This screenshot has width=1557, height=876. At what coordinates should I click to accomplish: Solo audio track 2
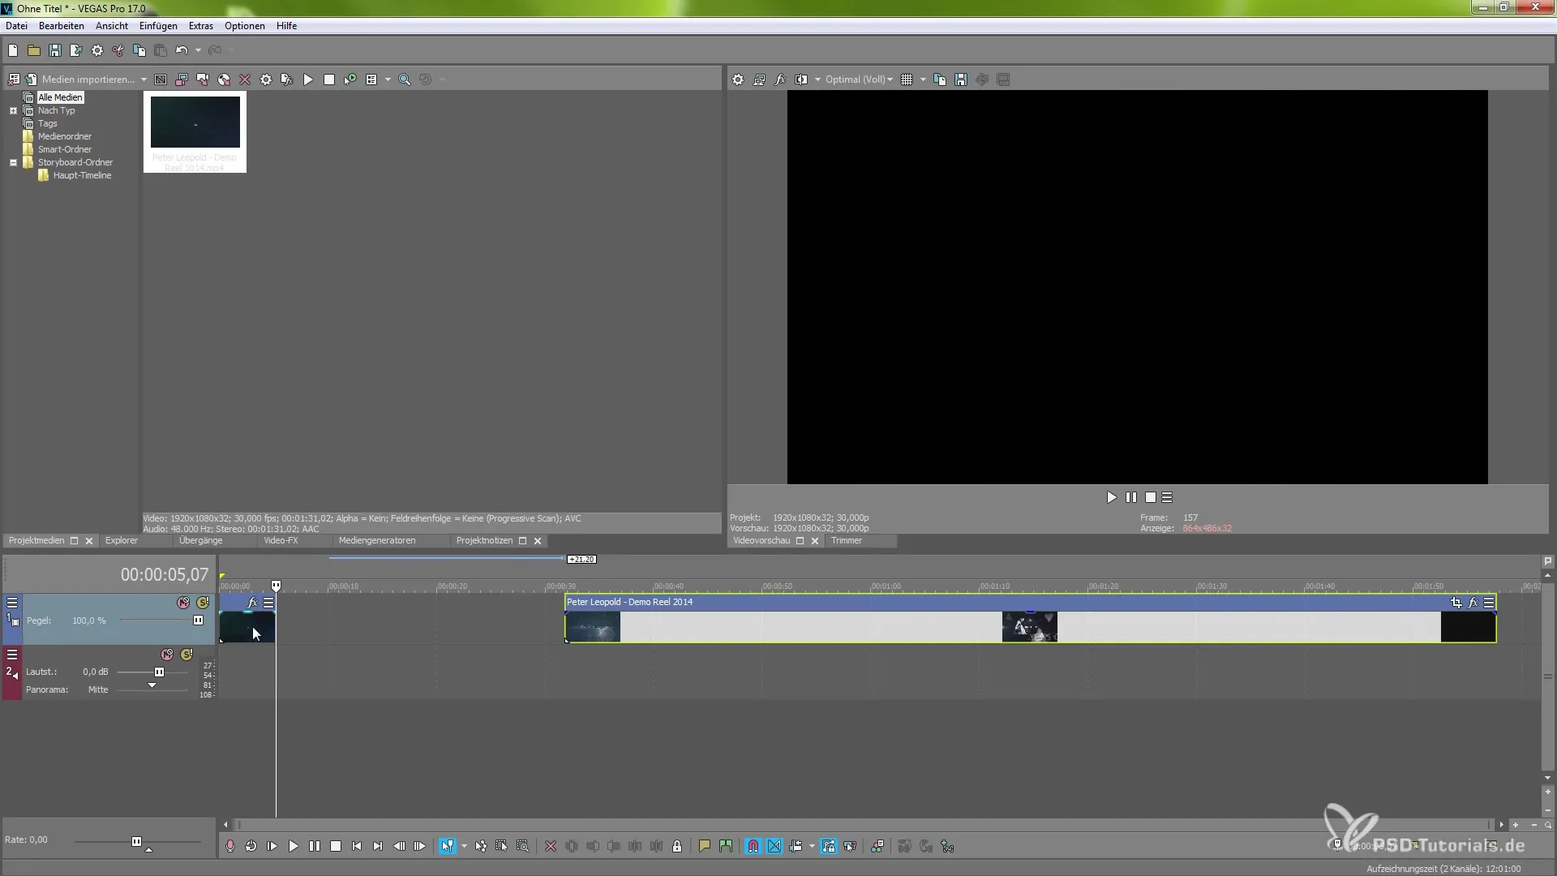pos(187,655)
